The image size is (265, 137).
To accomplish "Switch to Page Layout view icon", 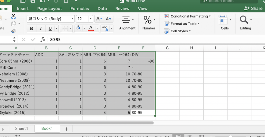I will tap(190, 136).
